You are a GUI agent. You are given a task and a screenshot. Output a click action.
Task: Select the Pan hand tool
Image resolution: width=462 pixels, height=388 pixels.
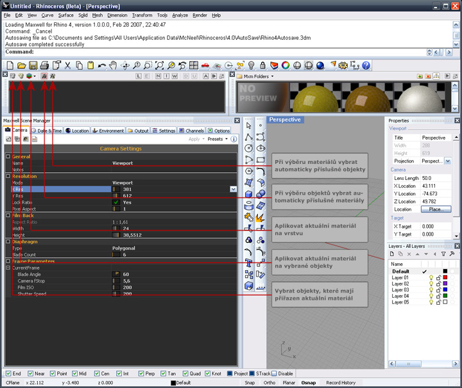114,65
